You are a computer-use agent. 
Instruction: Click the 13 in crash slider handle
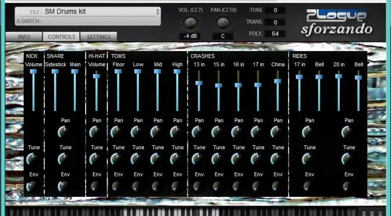click(199, 83)
